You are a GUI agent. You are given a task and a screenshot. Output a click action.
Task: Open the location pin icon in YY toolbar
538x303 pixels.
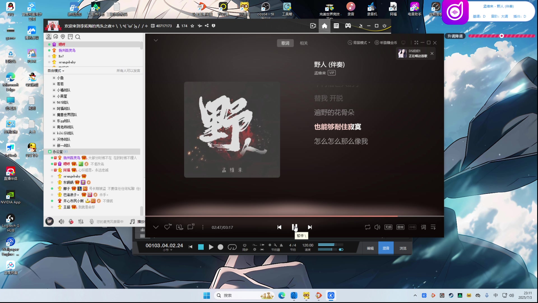point(63,37)
